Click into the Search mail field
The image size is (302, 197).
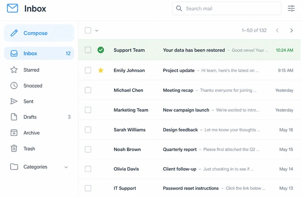click(226, 8)
